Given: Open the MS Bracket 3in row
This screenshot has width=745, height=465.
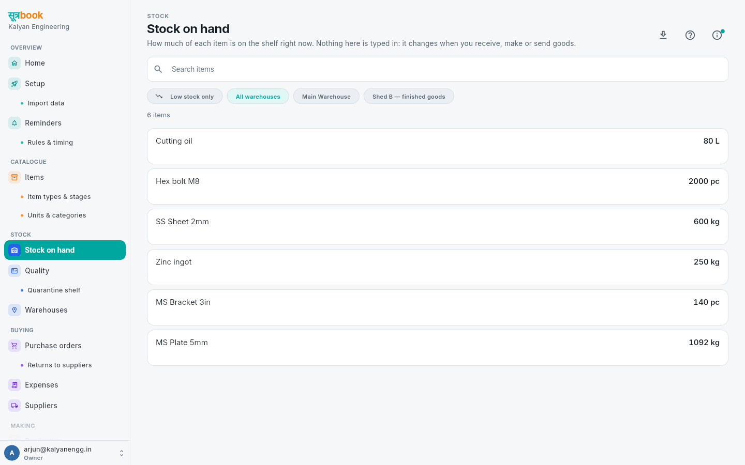Looking at the screenshot, I should (x=438, y=307).
